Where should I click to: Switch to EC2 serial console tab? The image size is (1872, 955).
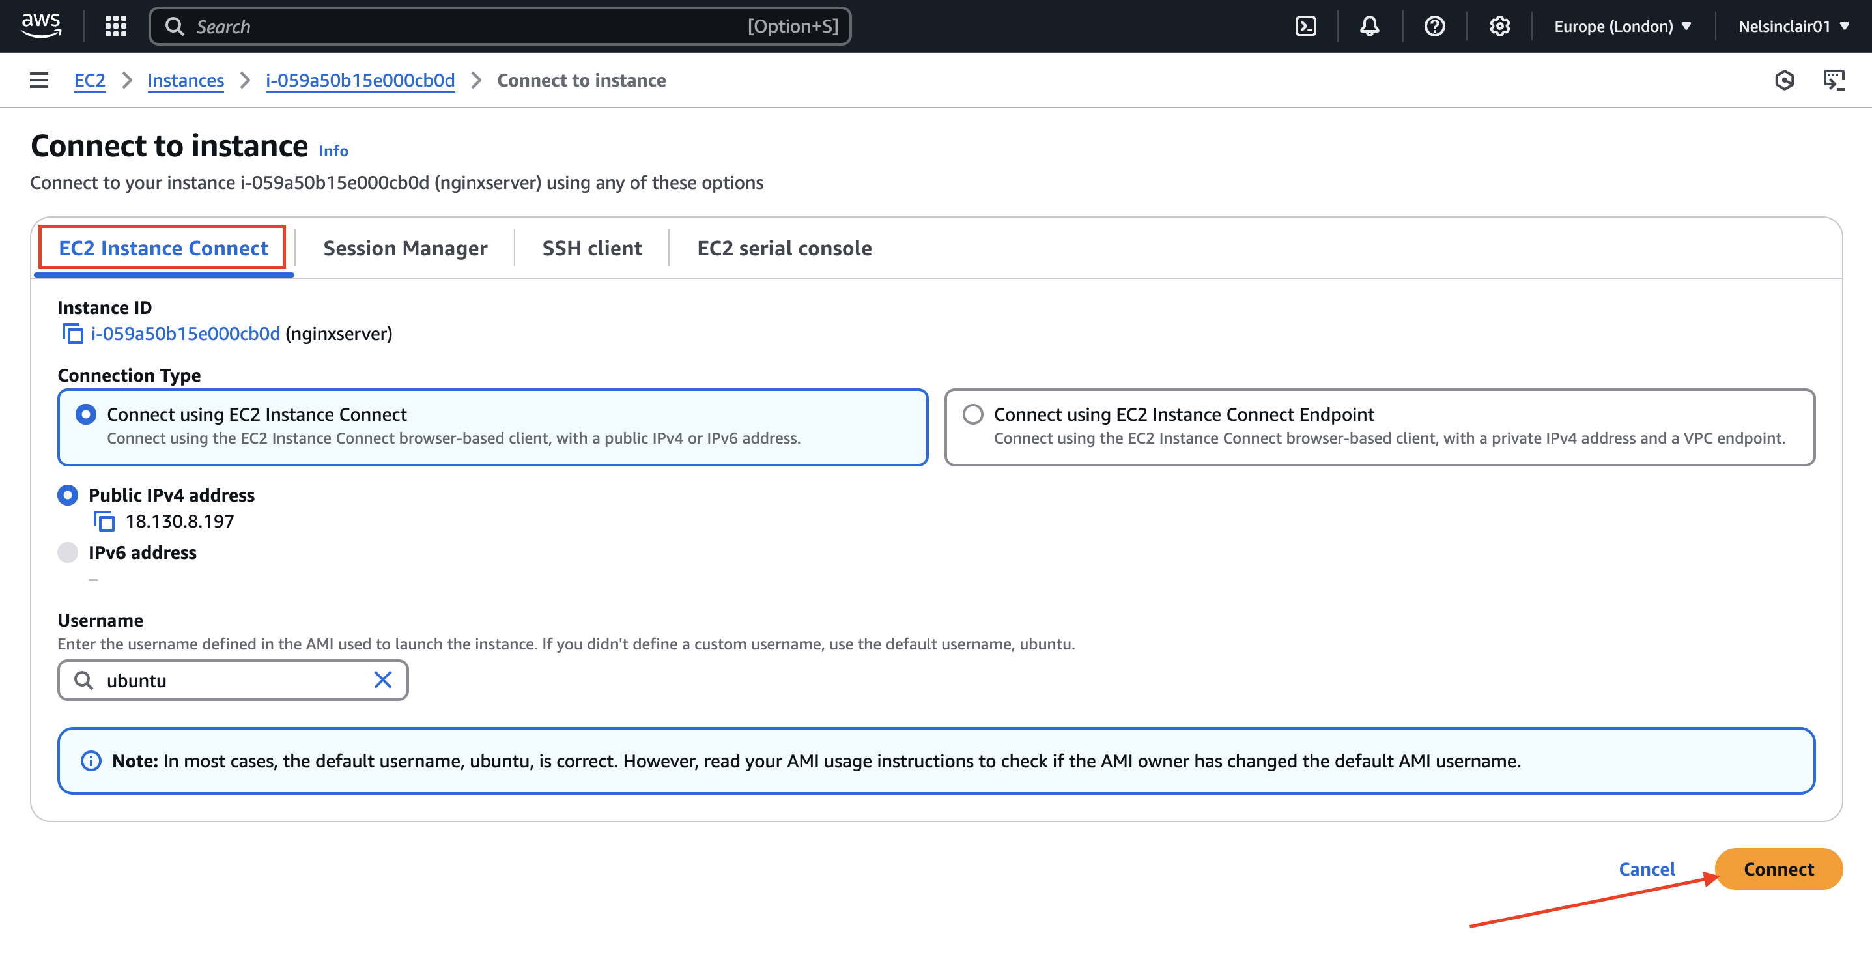click(784, 248)
